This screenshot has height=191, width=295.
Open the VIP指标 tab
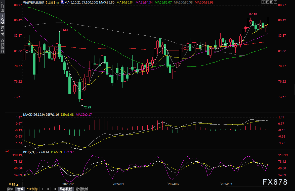coord(32,189)
